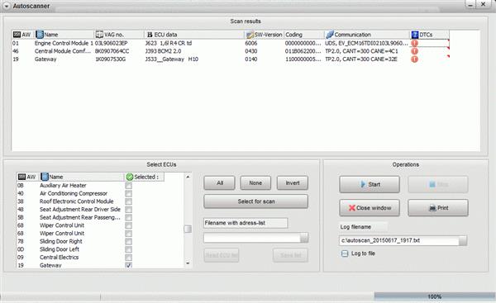Click the VAG no. column header
Viewport: 496px width, 303px height.
[119, 35]
